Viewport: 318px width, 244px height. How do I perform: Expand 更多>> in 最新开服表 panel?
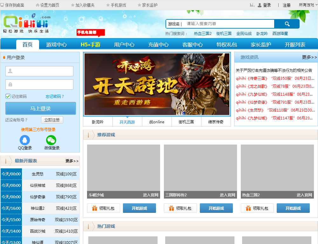pyautogui.click(x=72, y=161)
